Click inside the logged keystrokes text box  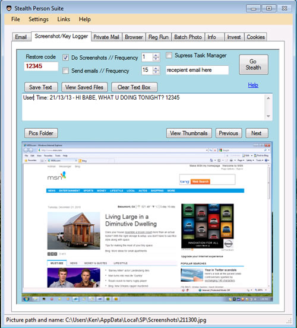click(144, 107)
